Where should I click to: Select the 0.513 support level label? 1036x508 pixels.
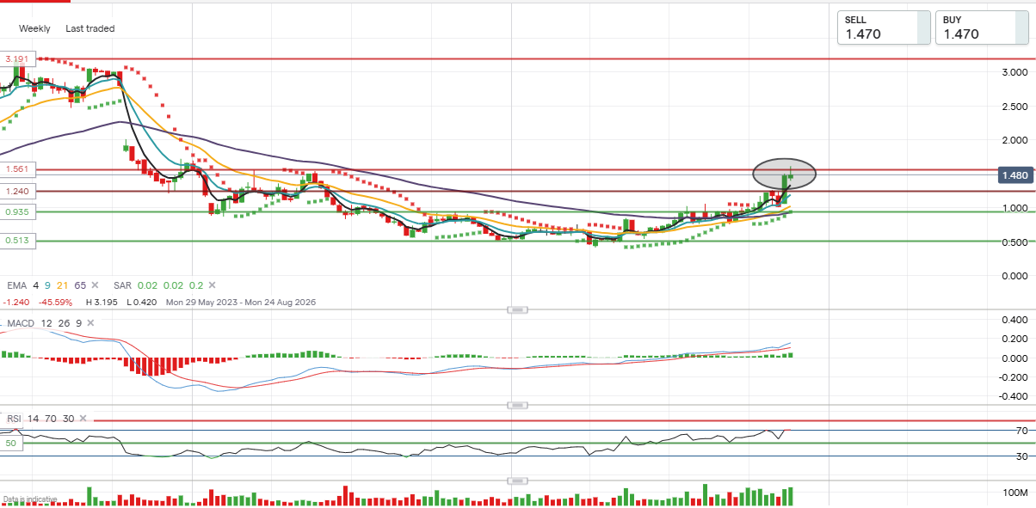coord(18,242)
